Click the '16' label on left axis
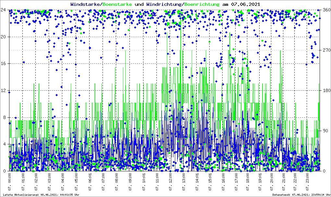 tap(4, 64)
